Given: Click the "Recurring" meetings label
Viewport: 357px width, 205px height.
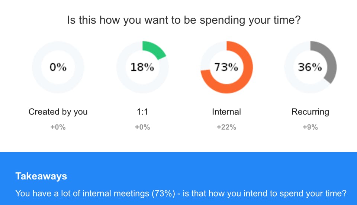Looking at the screenshot, I should coord(310,112).
